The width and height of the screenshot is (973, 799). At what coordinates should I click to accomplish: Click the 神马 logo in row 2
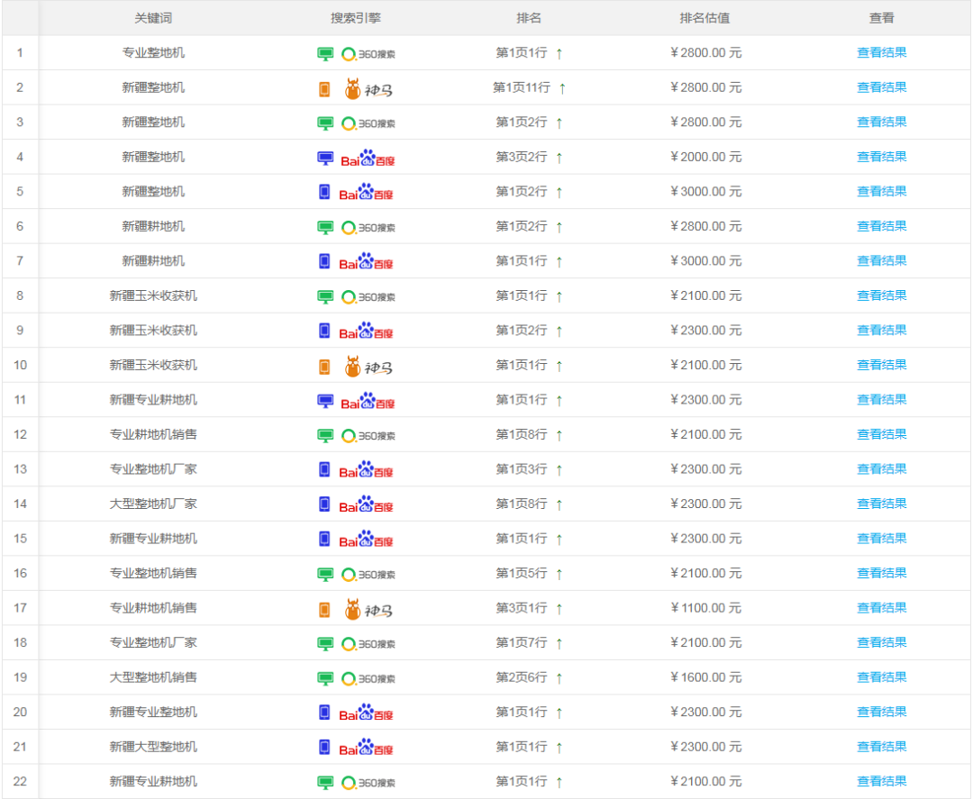click(369, 88)
